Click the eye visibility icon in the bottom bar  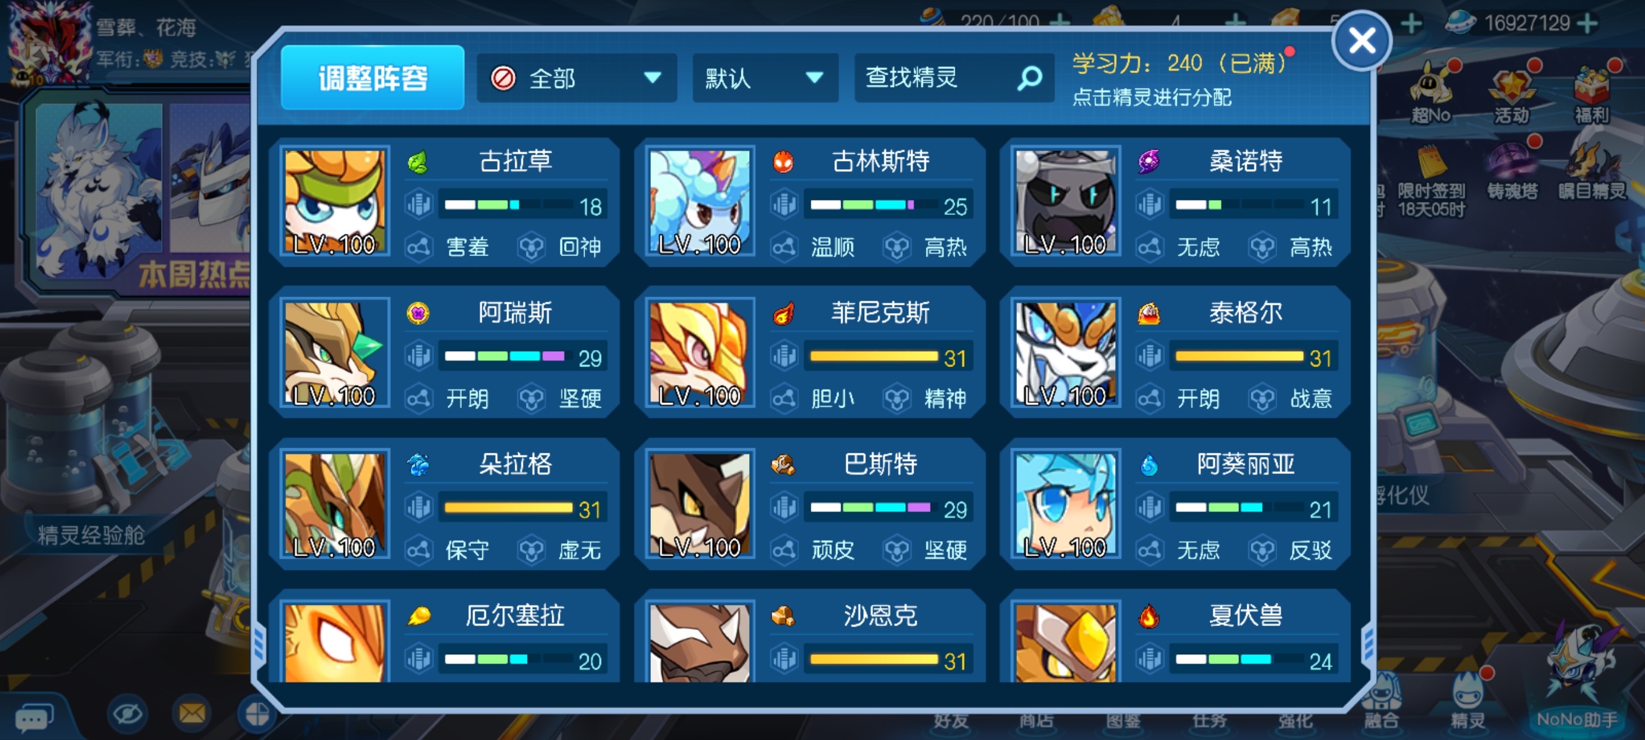coord(127,712)
